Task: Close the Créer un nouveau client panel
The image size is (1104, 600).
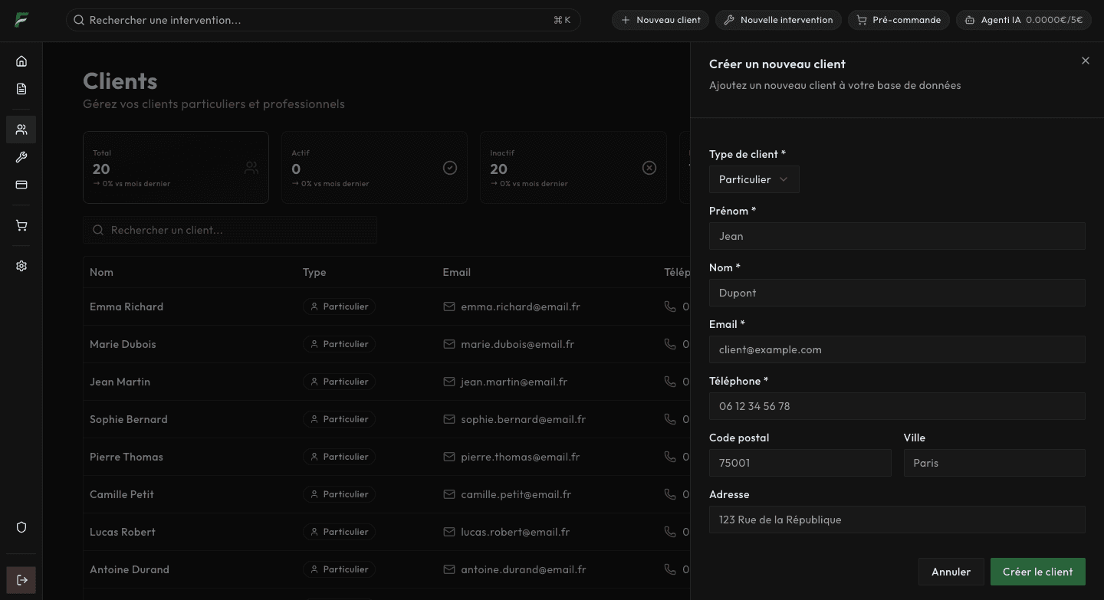Action: tap(1085, 61)
